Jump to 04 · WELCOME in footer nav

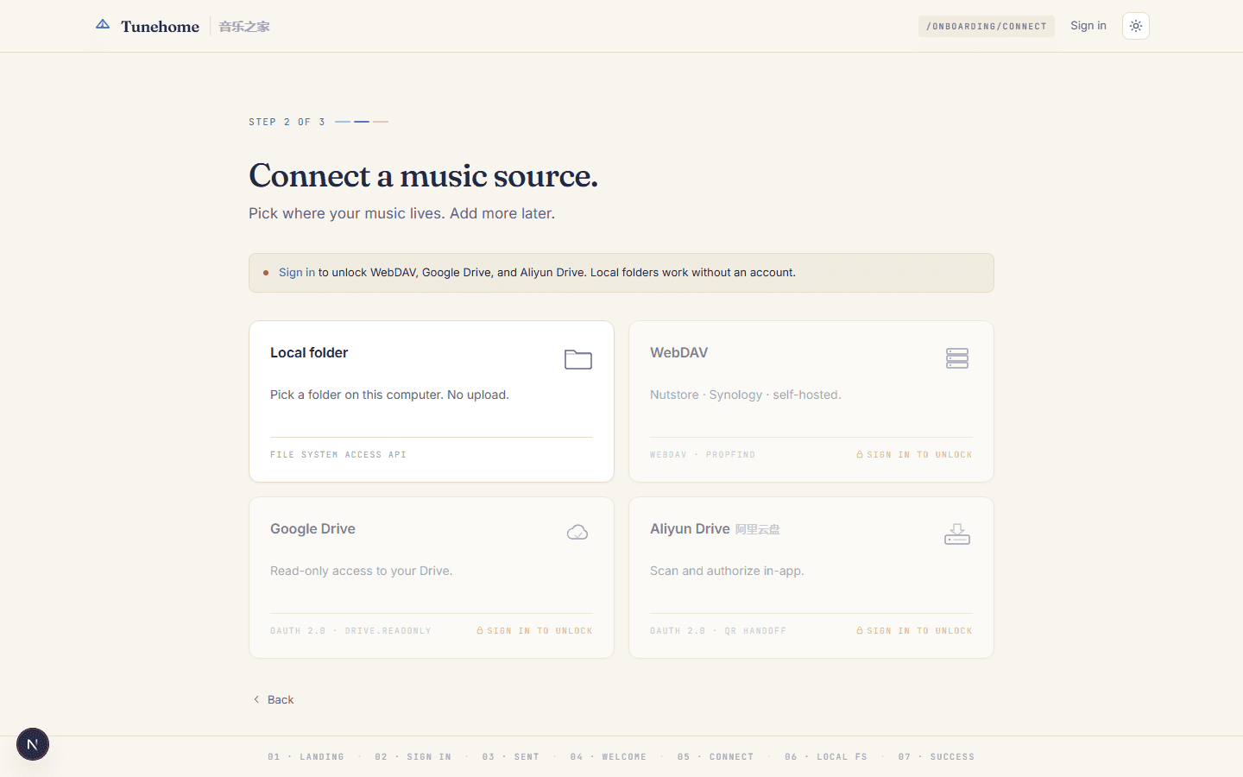pyautogui.click(x=608, y=757)
